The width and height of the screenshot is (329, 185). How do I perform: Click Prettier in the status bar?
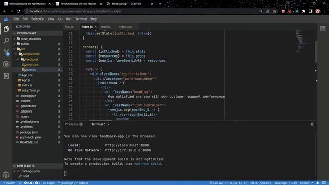coord(306,183)
